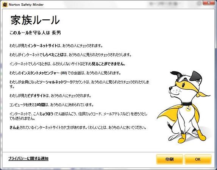Click the rule about ソーシャルネットワーク accounts
The width and height of the screenshot is (217, 170).
coord(79,84)
